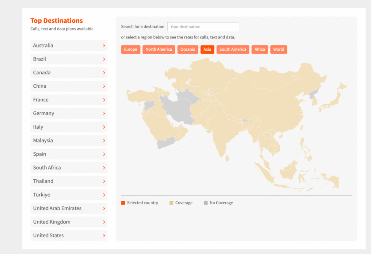Image resolution: width=371 pixels, height=254 pixels.
Task: Expand the United Kingdom destination entry
Action: point(68,222)
